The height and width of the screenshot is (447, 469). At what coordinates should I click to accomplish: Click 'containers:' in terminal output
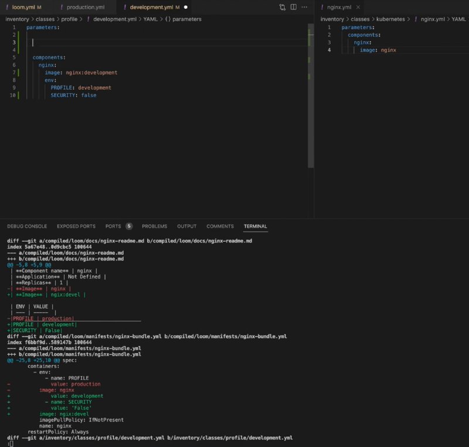pos(43,366)
